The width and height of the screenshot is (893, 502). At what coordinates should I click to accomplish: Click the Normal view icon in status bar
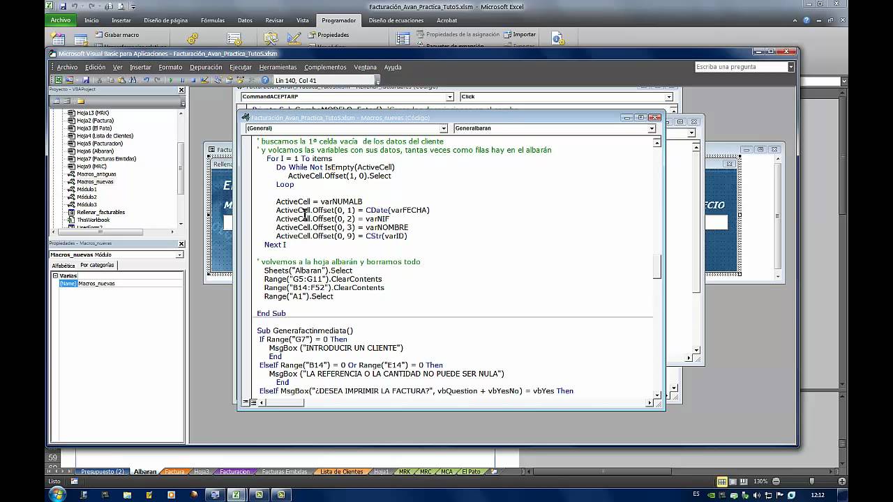click(x=722, y=481)
